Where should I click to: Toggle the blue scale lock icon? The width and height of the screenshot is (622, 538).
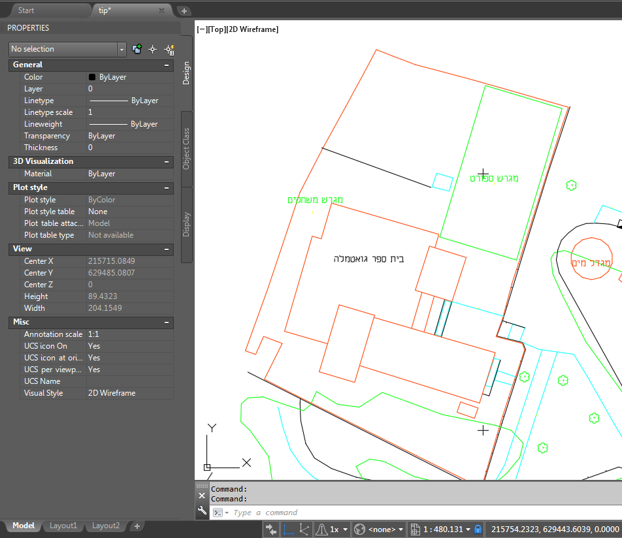tap(478, 530)
